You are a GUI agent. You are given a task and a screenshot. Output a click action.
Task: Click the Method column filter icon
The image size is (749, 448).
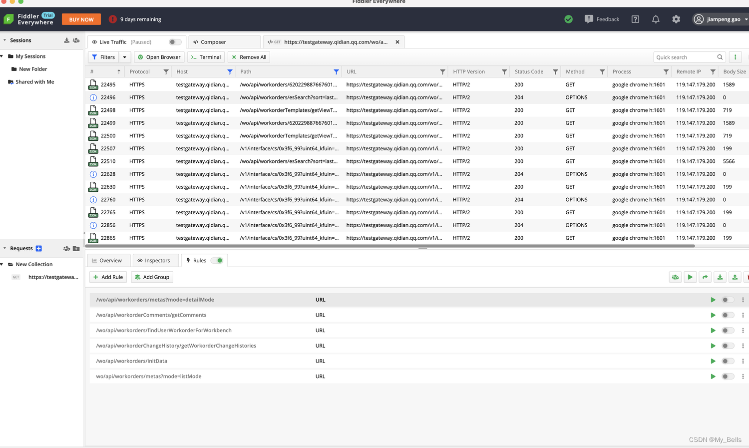tap(602, 72)
